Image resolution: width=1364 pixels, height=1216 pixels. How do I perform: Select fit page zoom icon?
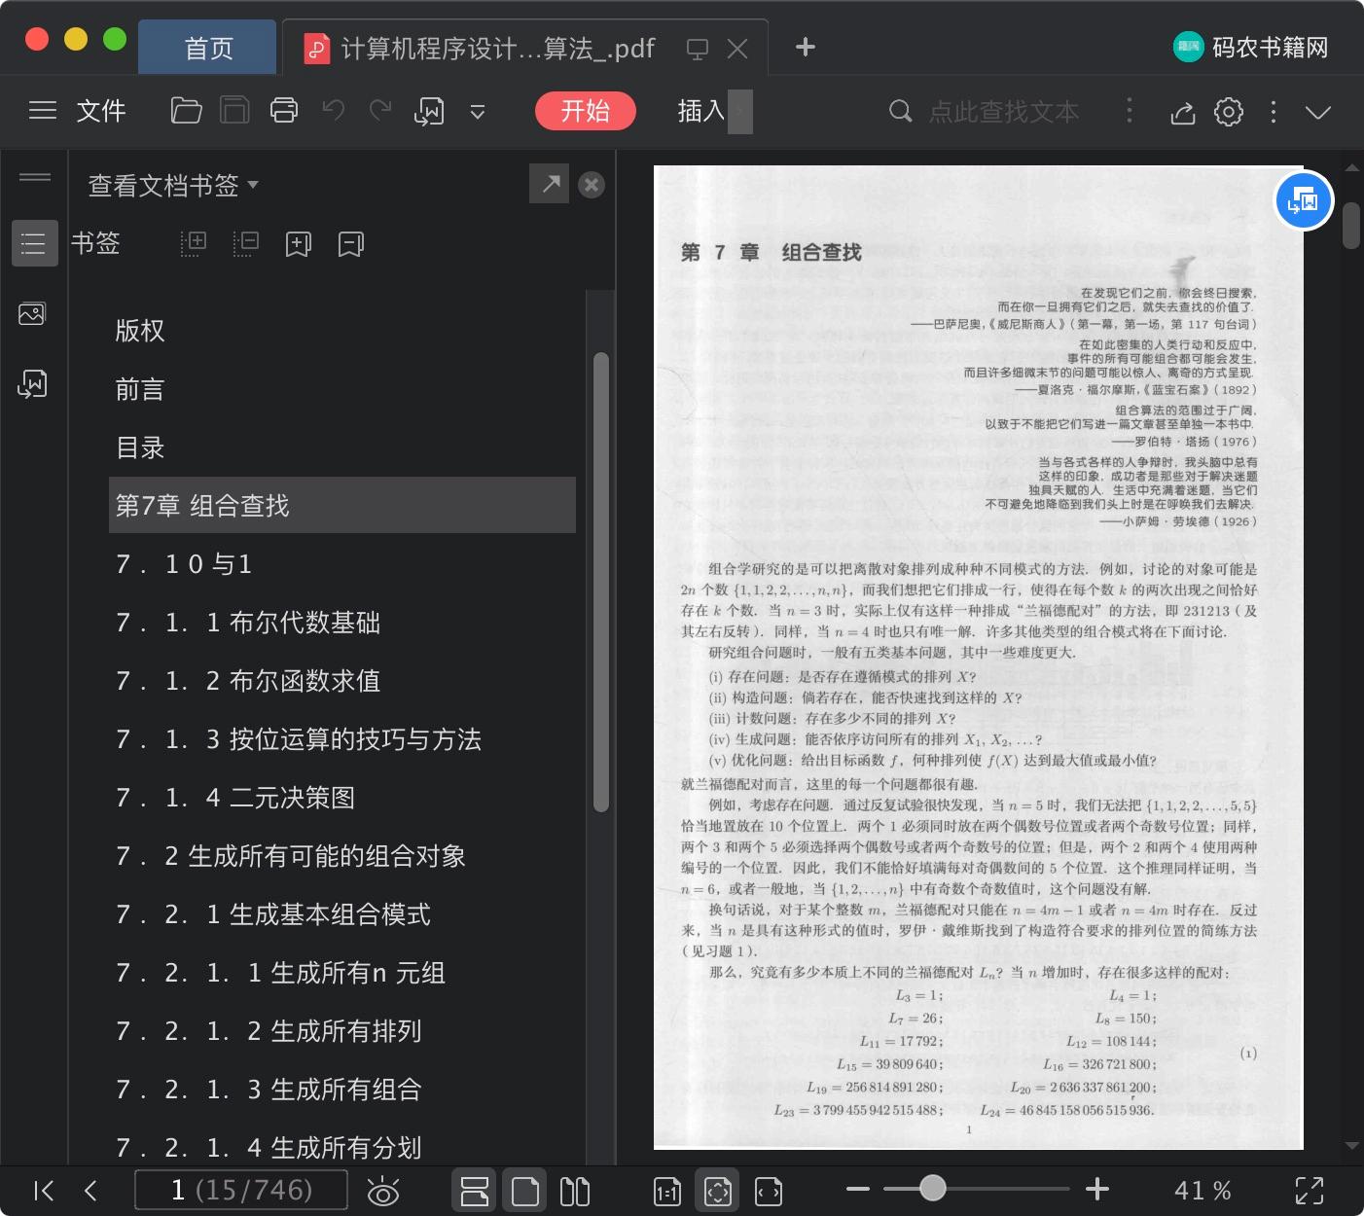[x=717, y=1191]
